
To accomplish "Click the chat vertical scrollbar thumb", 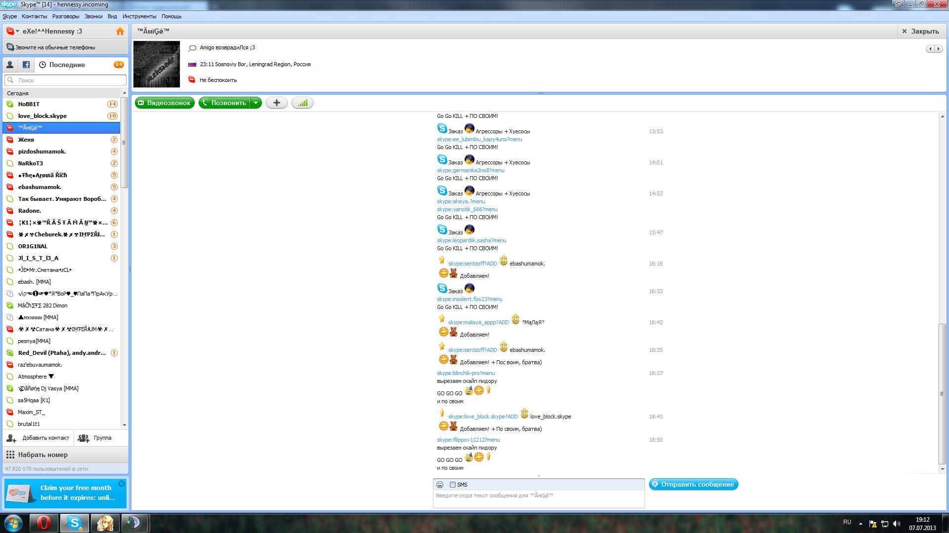I will click(x=942, y=393).
